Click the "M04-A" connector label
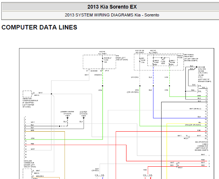The image size is (219, 179). coord(37,173)
